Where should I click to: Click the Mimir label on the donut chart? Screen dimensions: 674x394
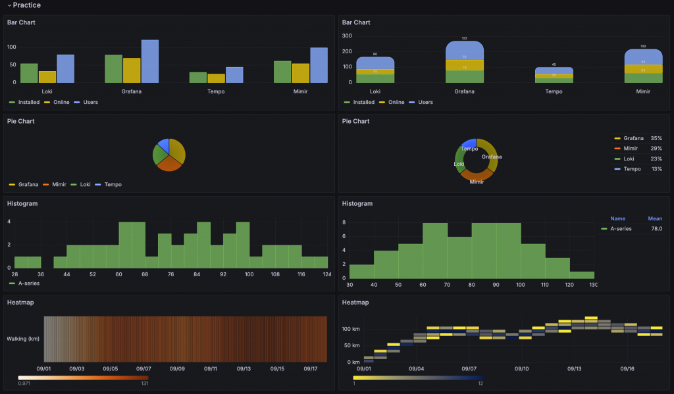coord(477,182)
